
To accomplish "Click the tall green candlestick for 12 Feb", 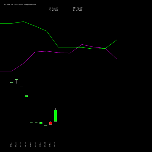I will point(56,116).
